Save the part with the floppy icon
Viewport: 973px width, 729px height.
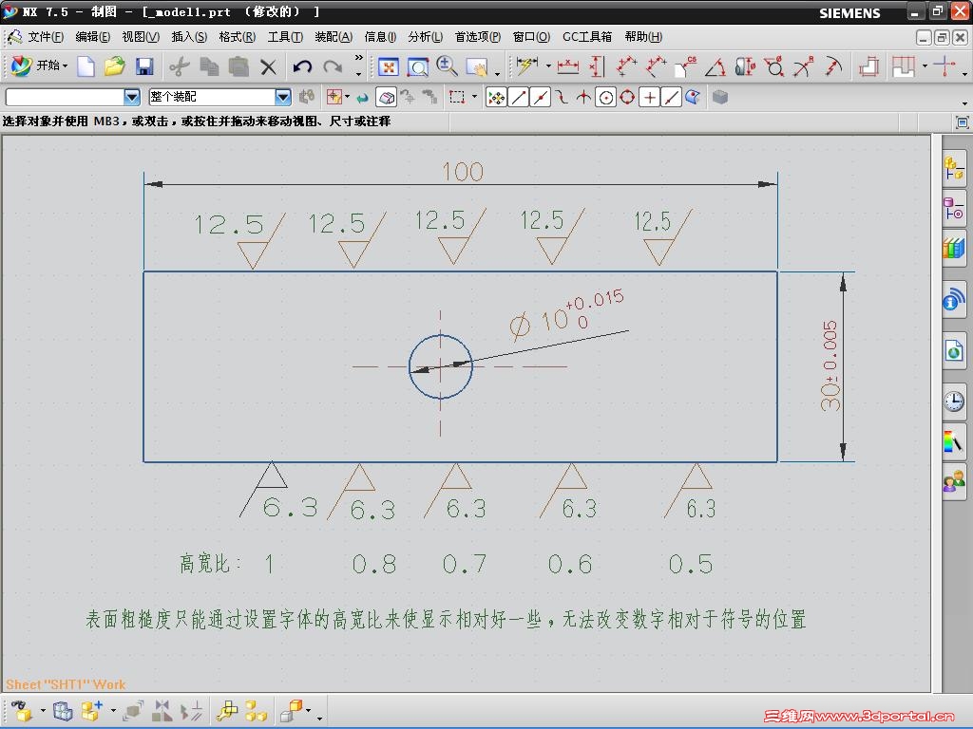point(144,66)
